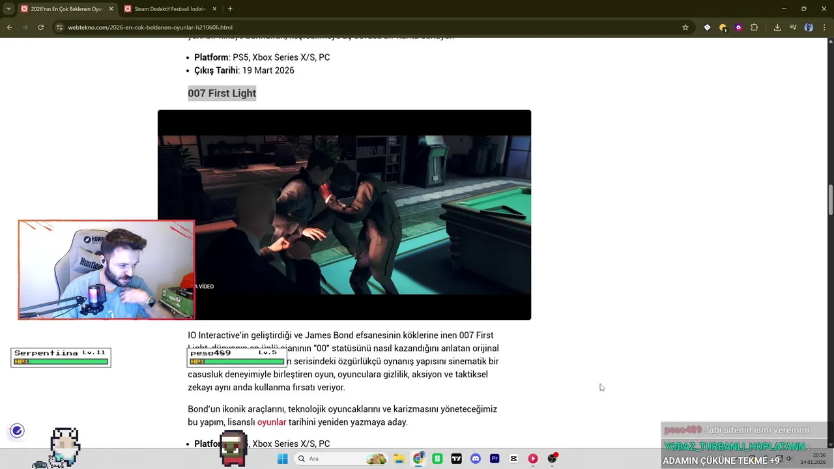Screen dimensions: 834x469
Task: Select the '007 First Light' heading
Action: tap(222, 93)
